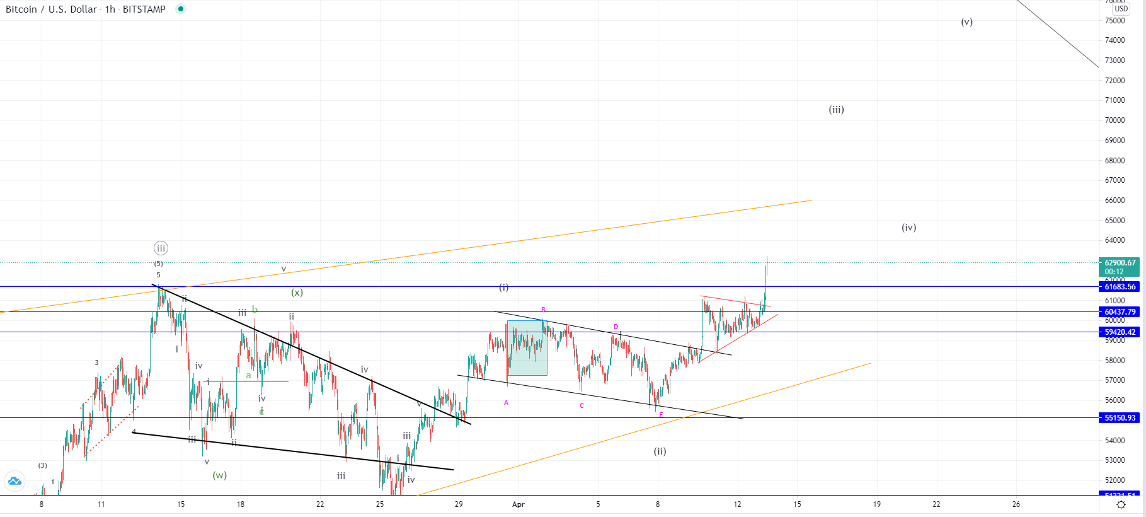
Task: Click the 15 date right of 12 on the time axis
Action: tap(797, 504)
